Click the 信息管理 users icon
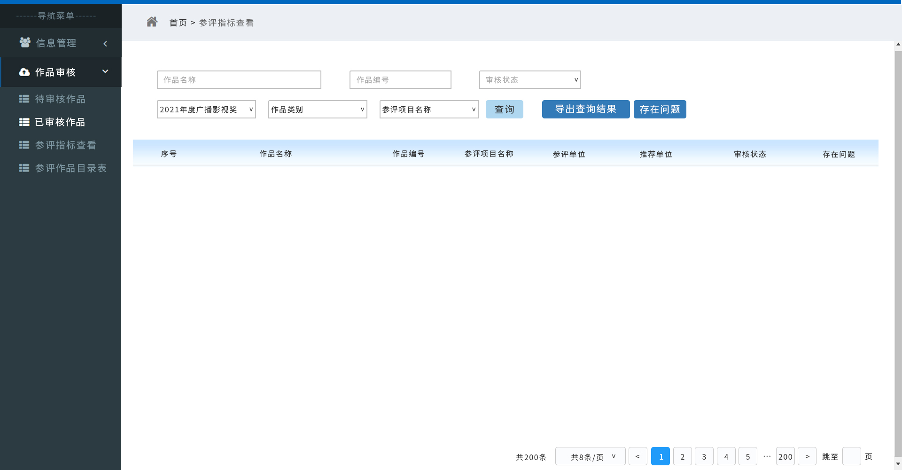902x470 pixels. [x=25, y=43]
